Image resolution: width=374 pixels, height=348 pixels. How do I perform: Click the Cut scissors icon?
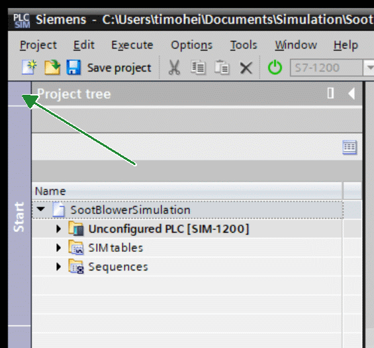click(x=174, y=68)
